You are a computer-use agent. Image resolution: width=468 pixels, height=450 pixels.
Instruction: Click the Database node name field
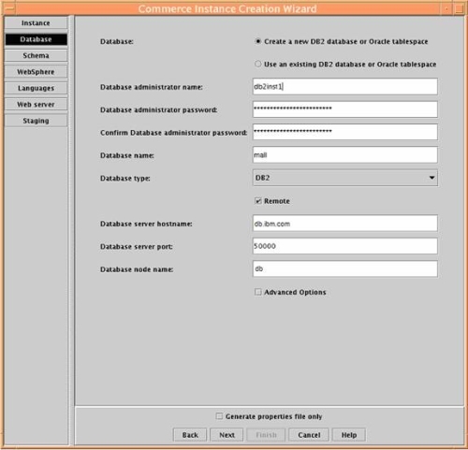(x=345, y=269)
